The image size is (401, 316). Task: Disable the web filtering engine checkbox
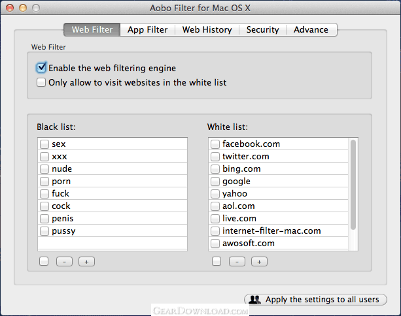[42, 68]
